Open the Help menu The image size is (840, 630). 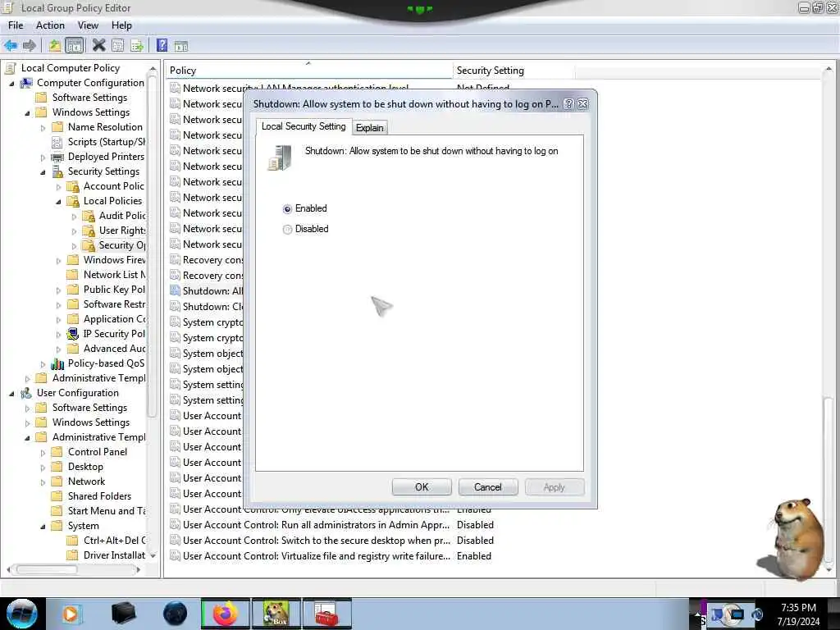(x=121, y=25)
